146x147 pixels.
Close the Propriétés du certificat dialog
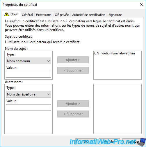coord(141,4)
